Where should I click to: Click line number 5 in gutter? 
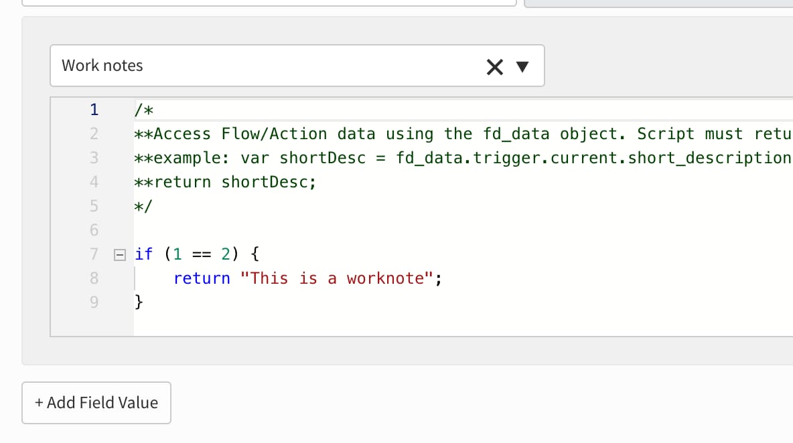pos(94,206)
